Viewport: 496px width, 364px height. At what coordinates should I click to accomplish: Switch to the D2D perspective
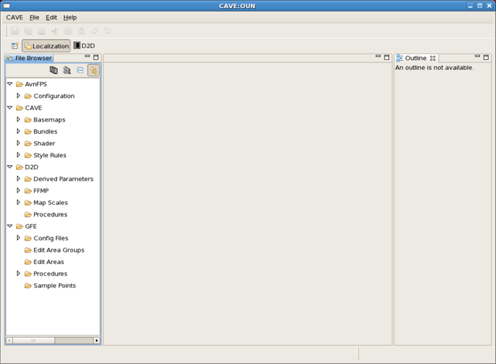click(x=84, y=46)
